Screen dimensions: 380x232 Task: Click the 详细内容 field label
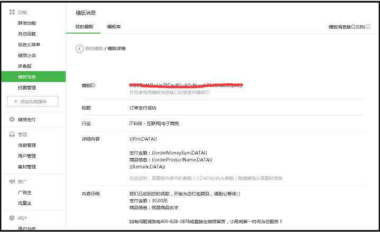90,139
